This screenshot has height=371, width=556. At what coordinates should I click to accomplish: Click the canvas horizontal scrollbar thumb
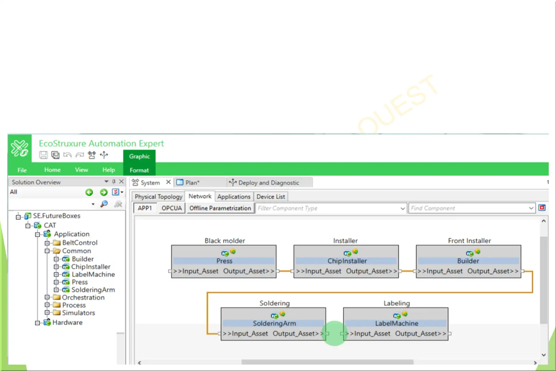(327, 362)
